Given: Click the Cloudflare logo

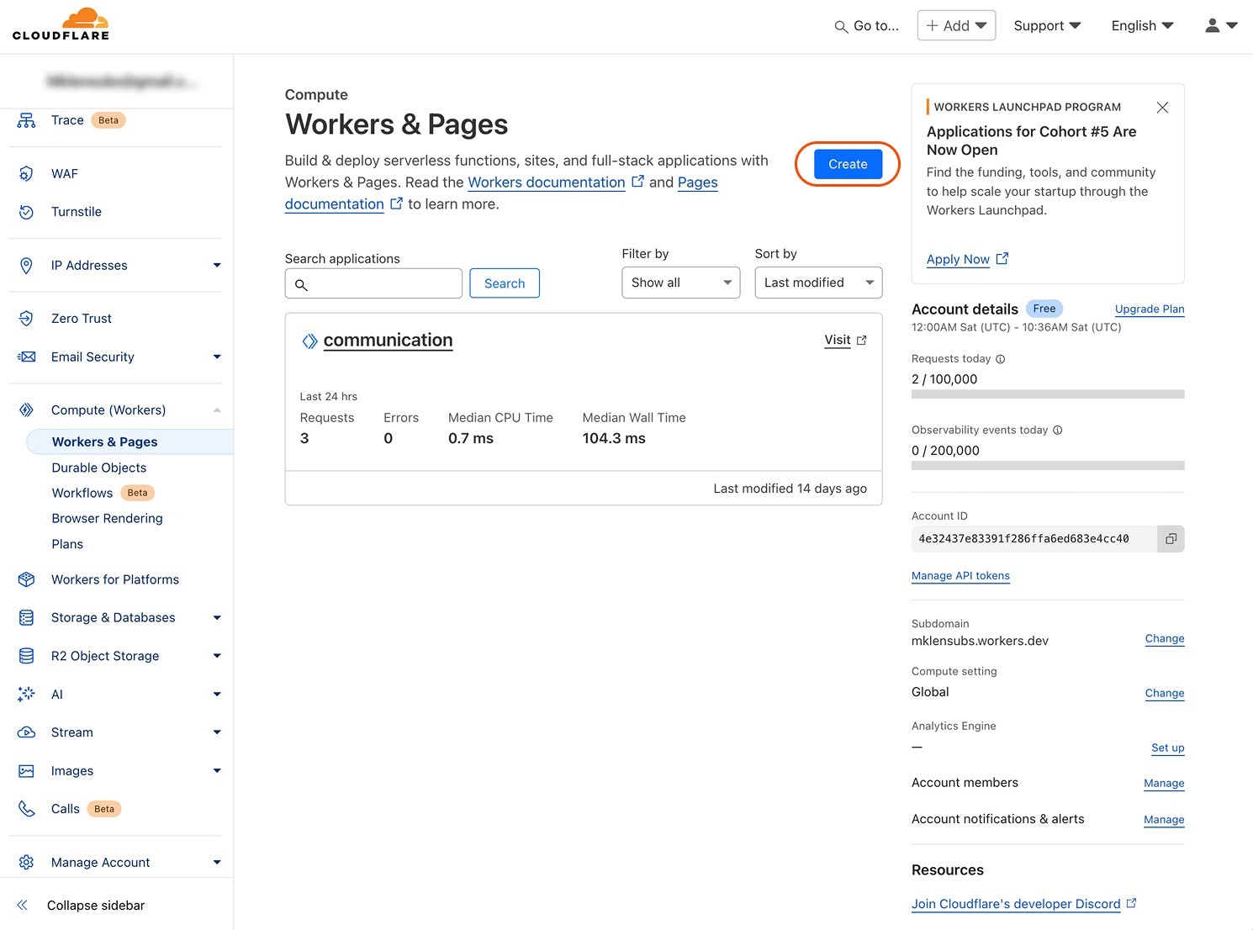Looking at the screenshot, I should click(61, 24).
